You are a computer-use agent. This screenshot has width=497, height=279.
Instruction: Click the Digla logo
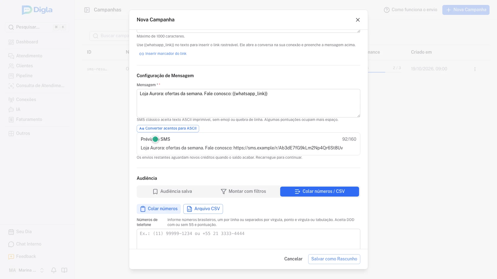click(x=37, y=10)
